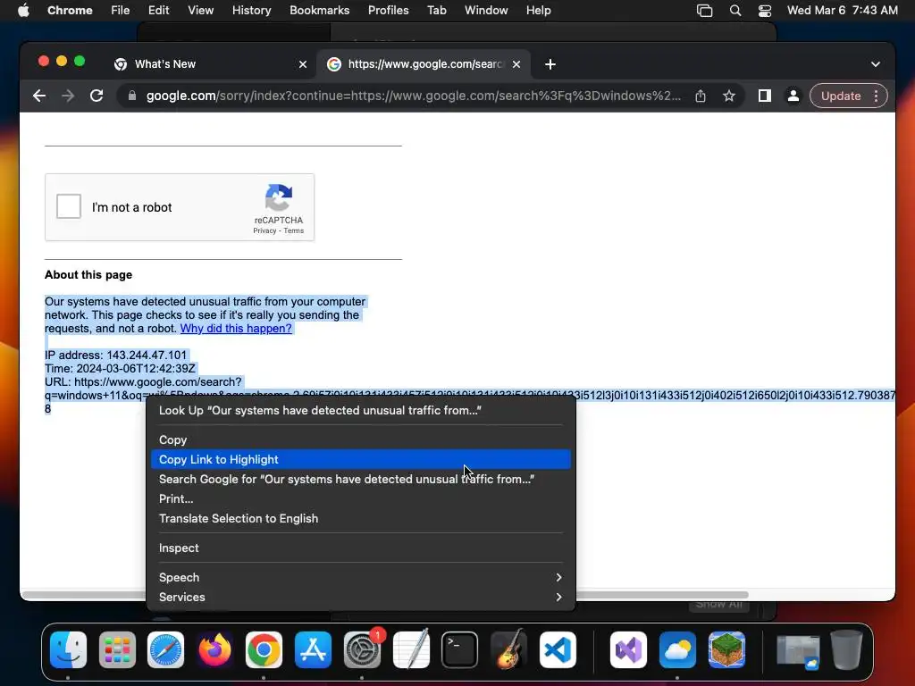Open the Help menu
915x686 pixels.
tap(538, 10)
